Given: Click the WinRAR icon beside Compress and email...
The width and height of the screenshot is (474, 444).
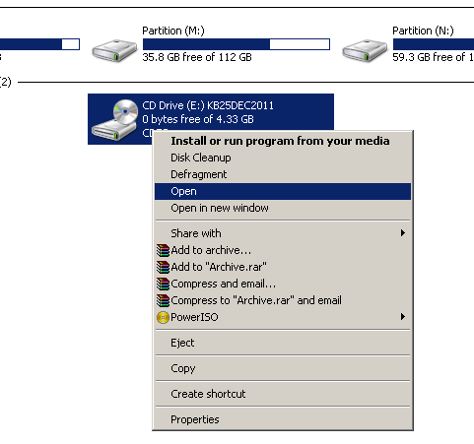Looking at the screenshot, I should (x=163, y=284).
